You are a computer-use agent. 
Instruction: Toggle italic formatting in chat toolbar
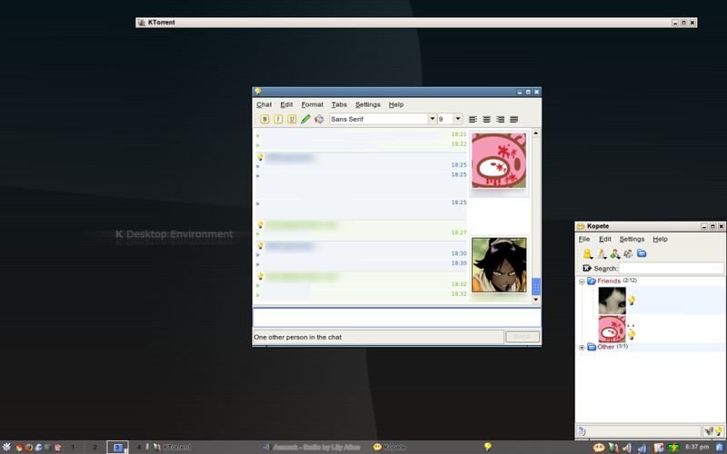[278, 119]
